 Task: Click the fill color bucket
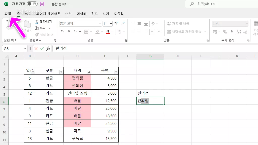pyautogui.click(x=98, y=31)
